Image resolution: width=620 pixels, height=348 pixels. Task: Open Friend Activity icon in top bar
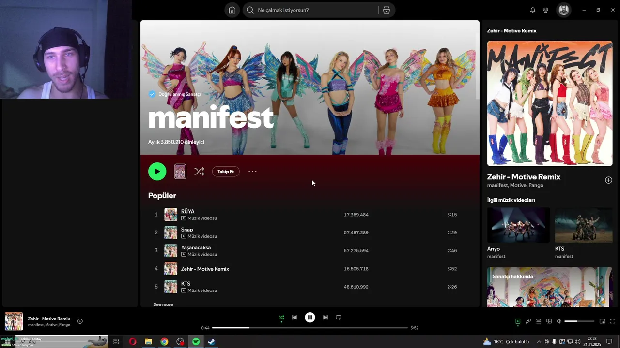click(546, 10)
